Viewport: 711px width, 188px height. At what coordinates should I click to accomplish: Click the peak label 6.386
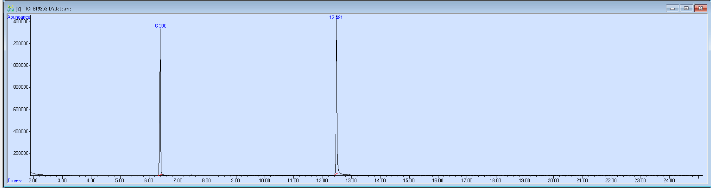tap(161, 26)
